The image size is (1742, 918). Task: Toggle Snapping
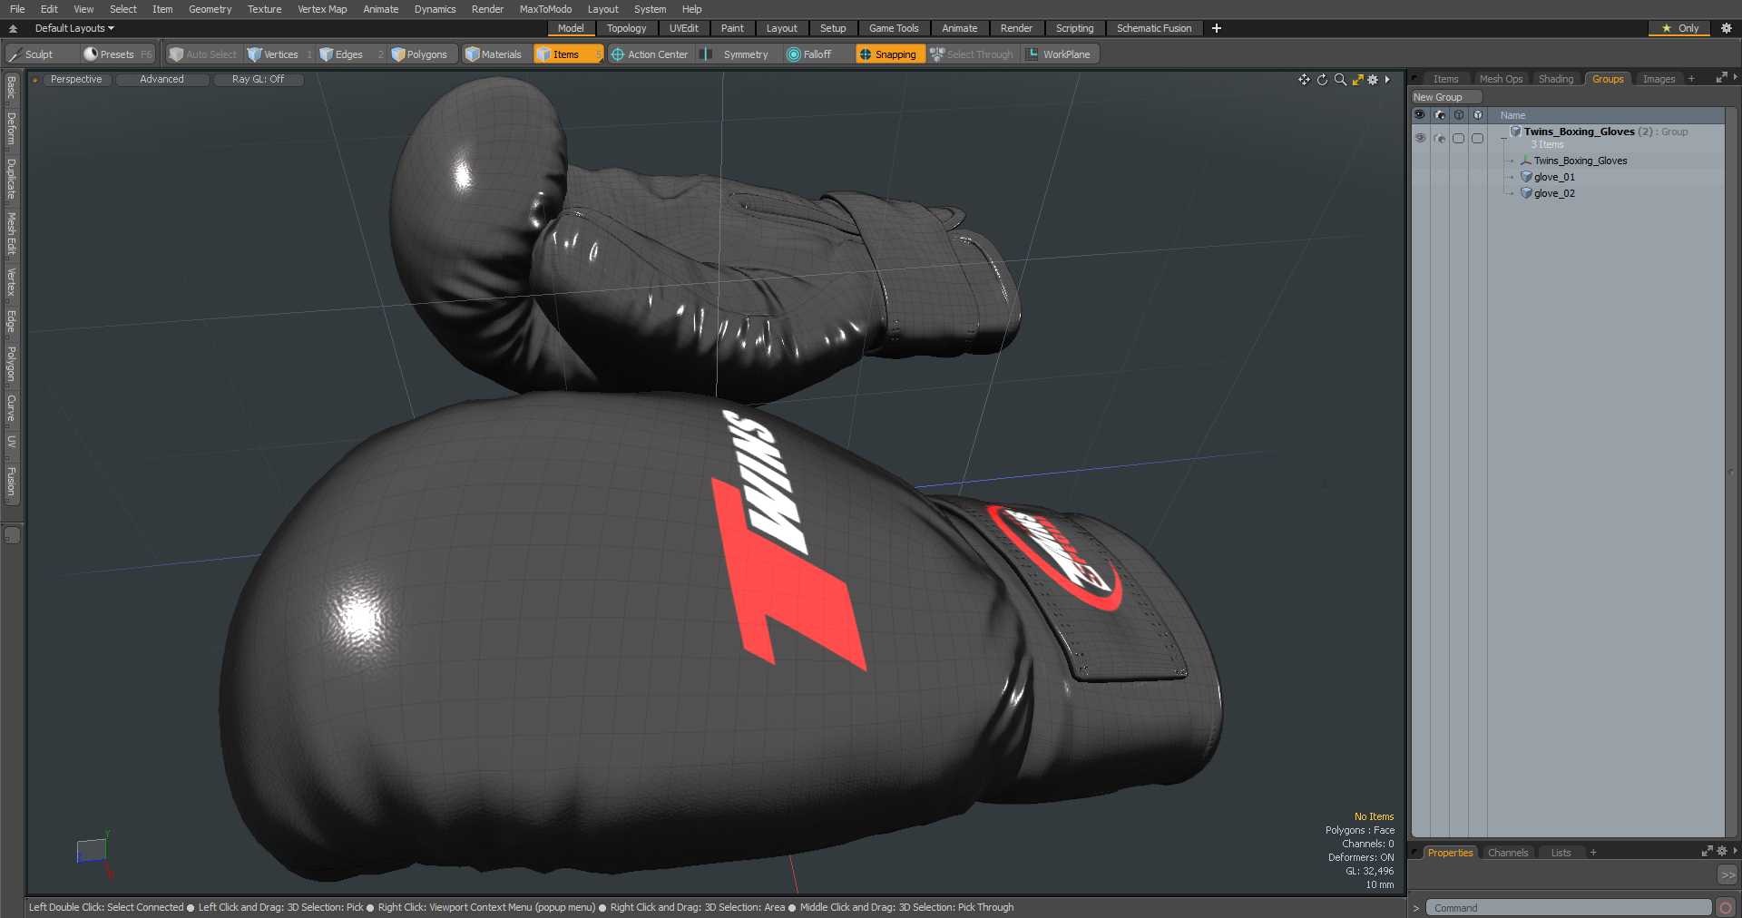889,54
